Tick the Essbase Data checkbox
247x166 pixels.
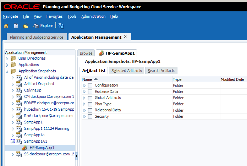pyautogui.click(x=90, y=92)
